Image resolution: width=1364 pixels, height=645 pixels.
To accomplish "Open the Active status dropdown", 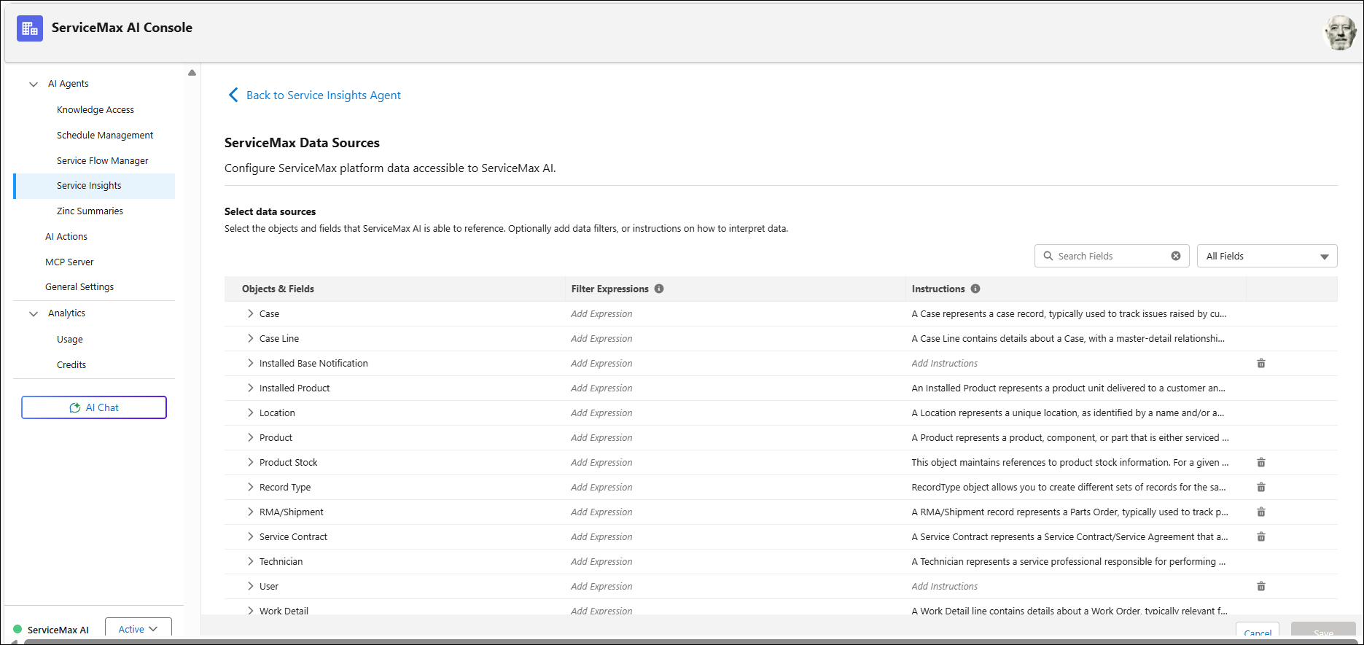I will click(139, 629).
